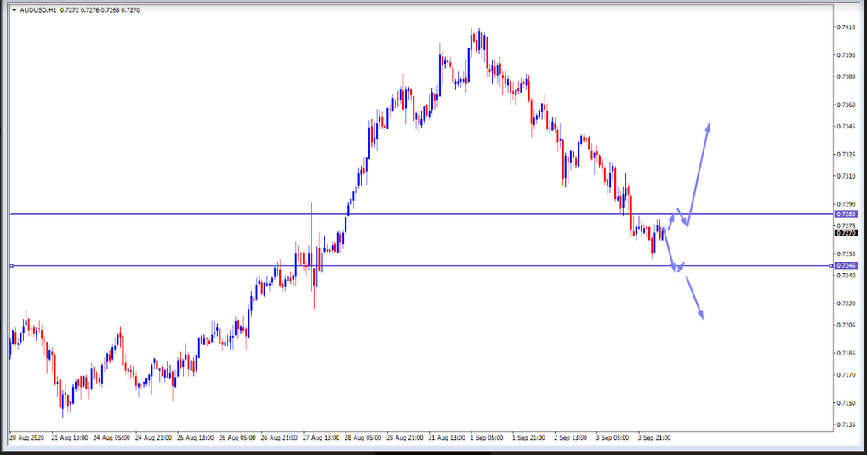Grab the right handle of 0.7246 line

831,266
